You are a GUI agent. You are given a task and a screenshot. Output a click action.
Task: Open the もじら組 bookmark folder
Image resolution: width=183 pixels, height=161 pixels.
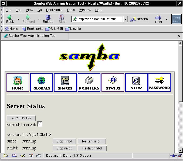(x=54, y=29)
